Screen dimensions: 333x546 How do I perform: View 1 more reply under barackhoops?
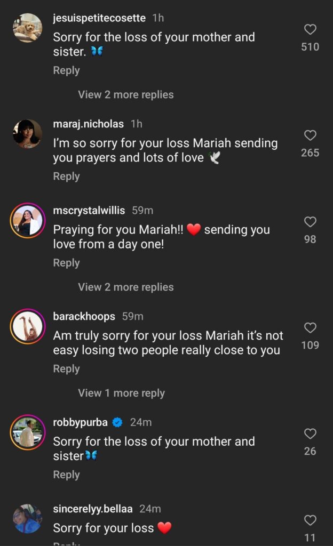point(121,393)
